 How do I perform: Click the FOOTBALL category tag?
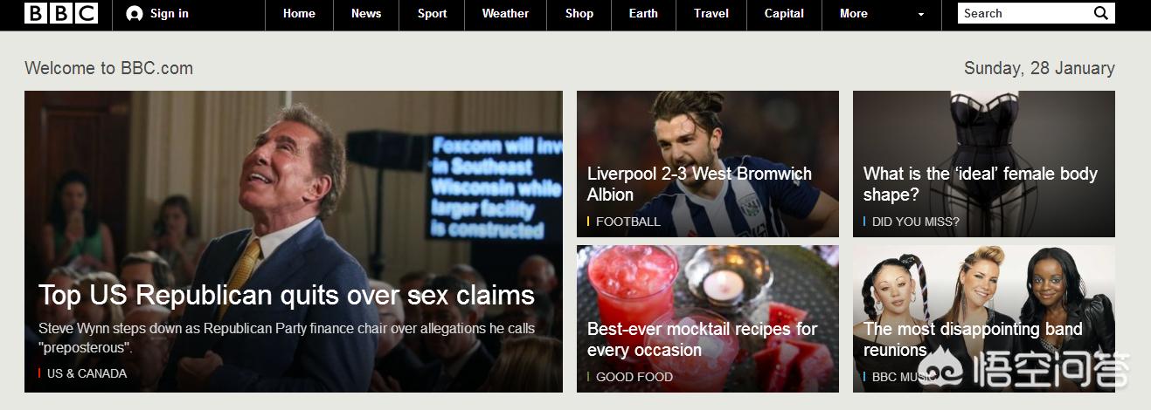point(628,222)
